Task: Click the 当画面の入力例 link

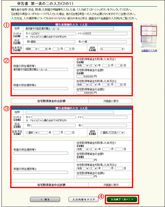Action: [x=149, y=51]
